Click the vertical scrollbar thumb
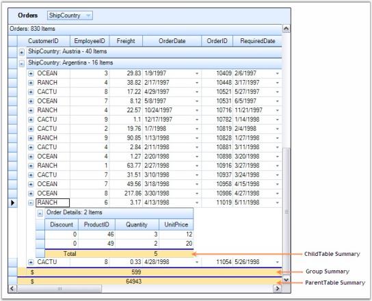372x301 pixels. click(x=287, y=212)
